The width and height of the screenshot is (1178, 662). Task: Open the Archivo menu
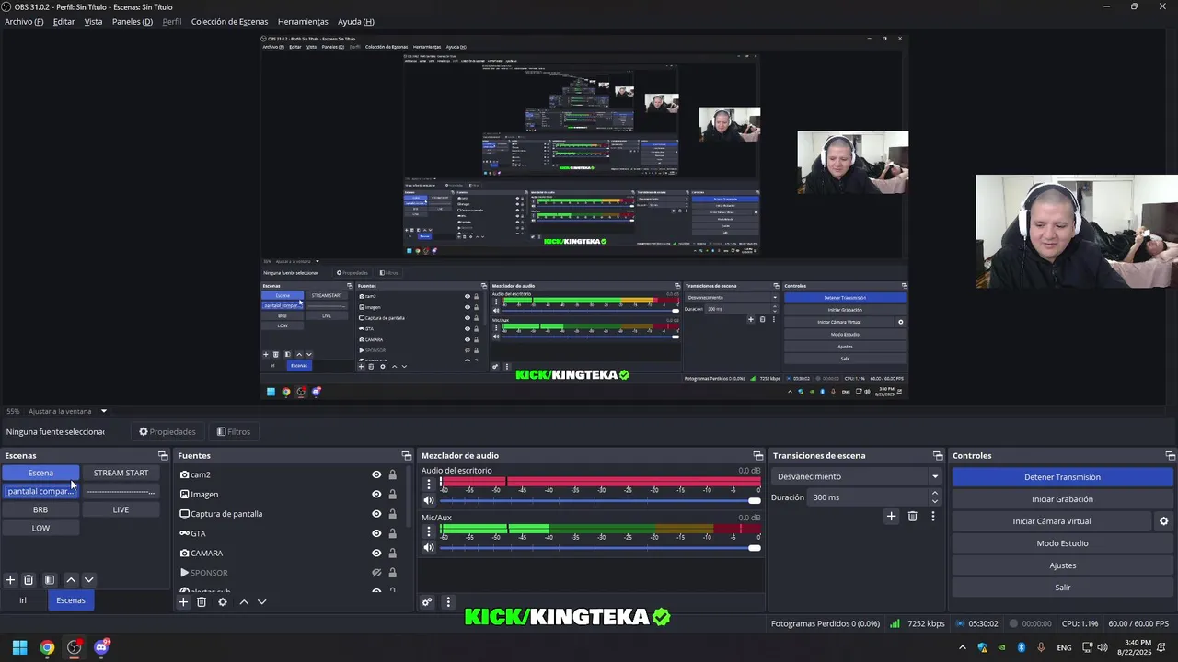pos(24,21)
